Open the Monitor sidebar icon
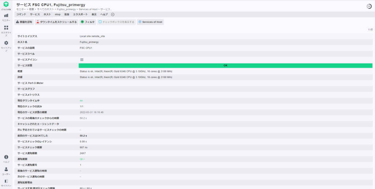Screen dimensions: 375x189 coord(6,15)
